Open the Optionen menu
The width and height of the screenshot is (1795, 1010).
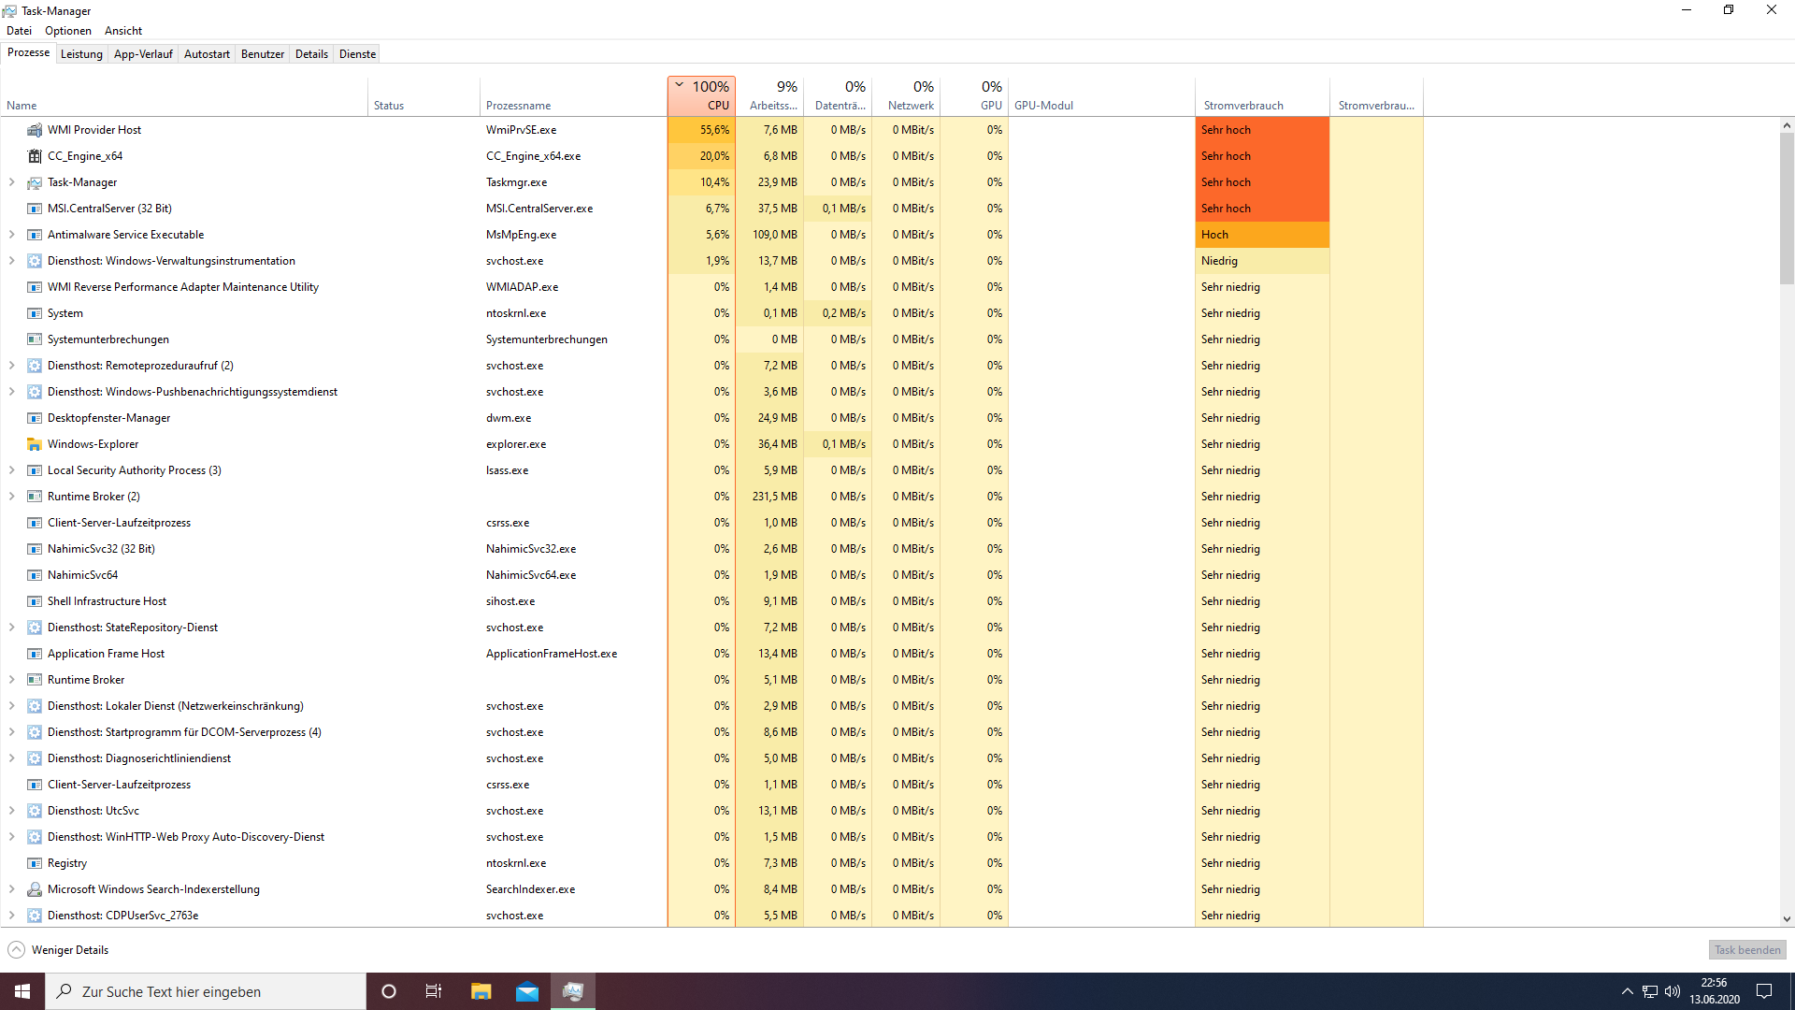point(68,31)
